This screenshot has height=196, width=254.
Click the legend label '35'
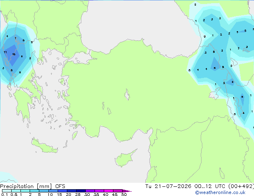click(96, 194)
